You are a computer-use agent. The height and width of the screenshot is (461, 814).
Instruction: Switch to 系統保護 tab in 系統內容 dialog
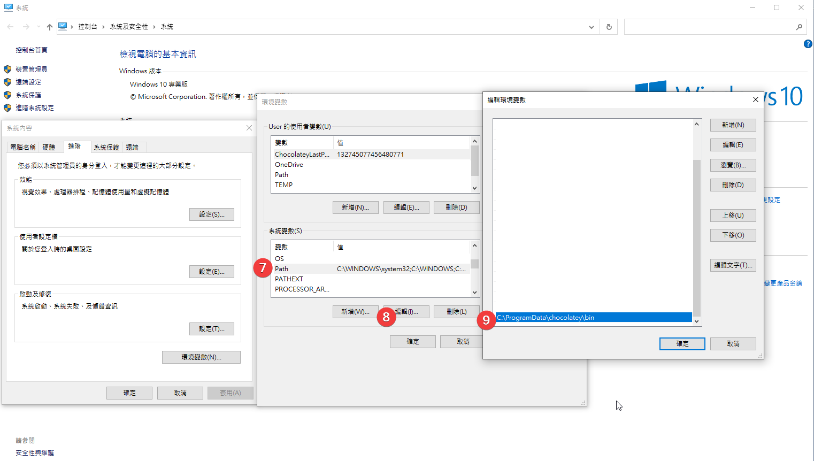106,147
